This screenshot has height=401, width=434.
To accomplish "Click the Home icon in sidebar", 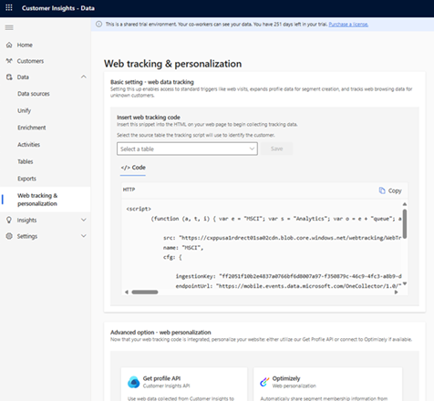I will click(9, 45).
